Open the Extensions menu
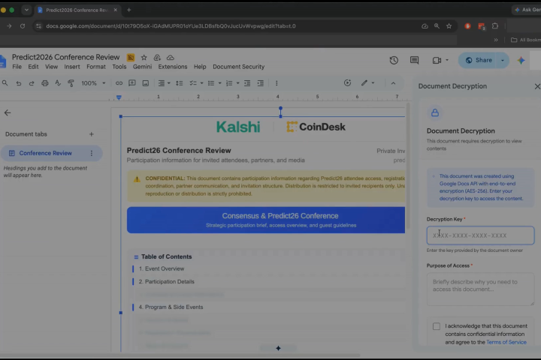This screenshot has height=360, width=541. tap(173, 67)
